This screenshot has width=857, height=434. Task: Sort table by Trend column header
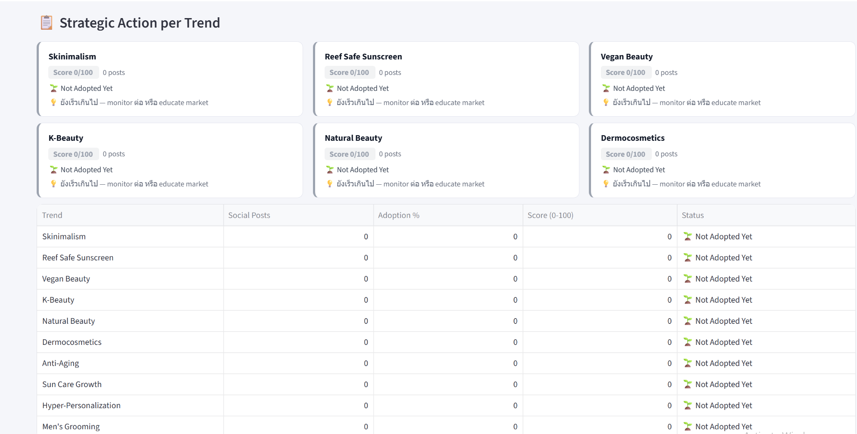pos(52,215)
